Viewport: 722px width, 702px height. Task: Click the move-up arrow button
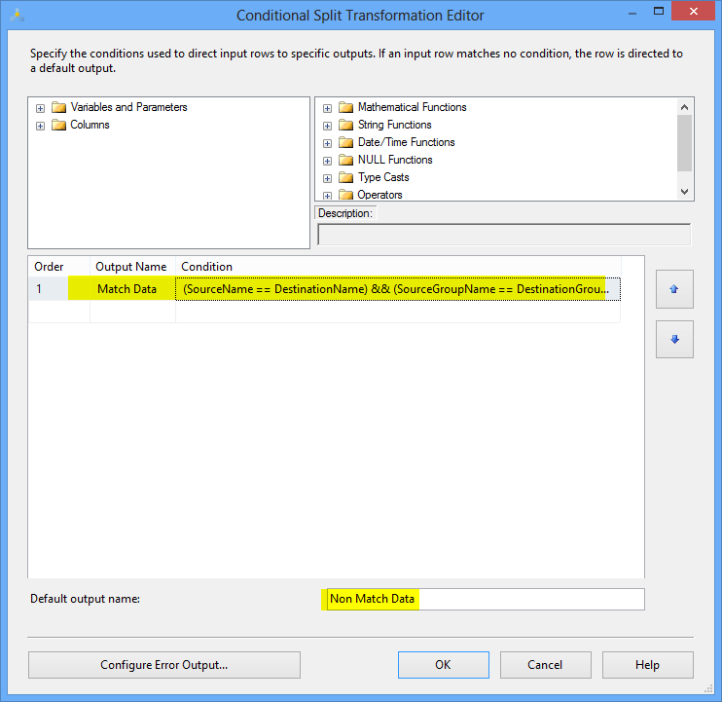674,289
